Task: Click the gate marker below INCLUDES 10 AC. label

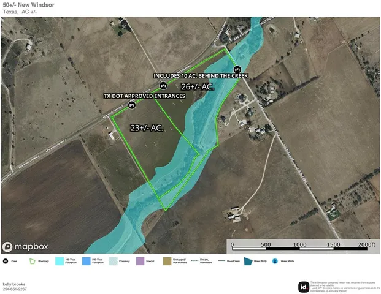Action: pyautogui.click(x=163, y=86)
